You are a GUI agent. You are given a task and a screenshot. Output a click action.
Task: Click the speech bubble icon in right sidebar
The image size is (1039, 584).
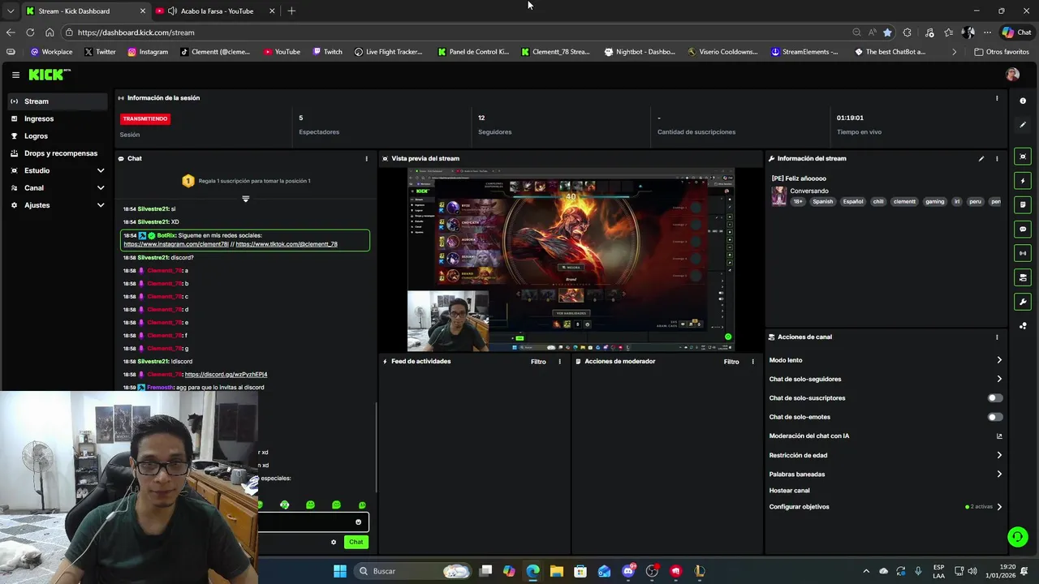[x=1023, y=230]
